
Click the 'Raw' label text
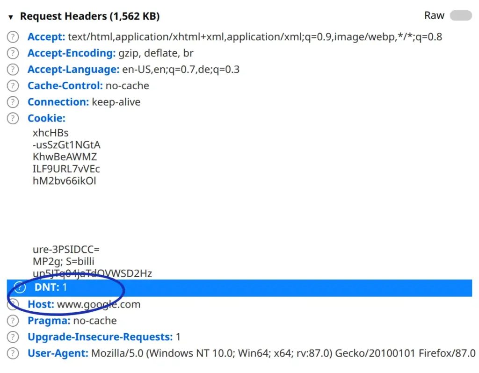pos(434,15)
